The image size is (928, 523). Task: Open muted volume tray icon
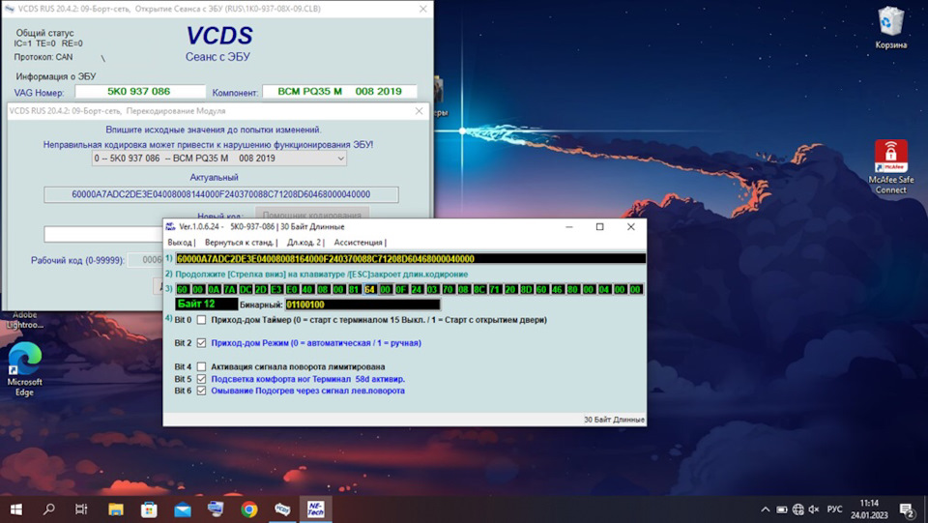(x=814, y=509)
